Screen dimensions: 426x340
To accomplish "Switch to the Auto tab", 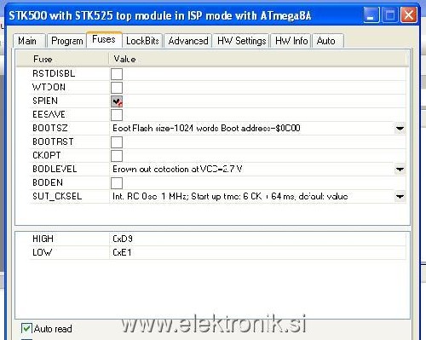I will tap(328, 41).
